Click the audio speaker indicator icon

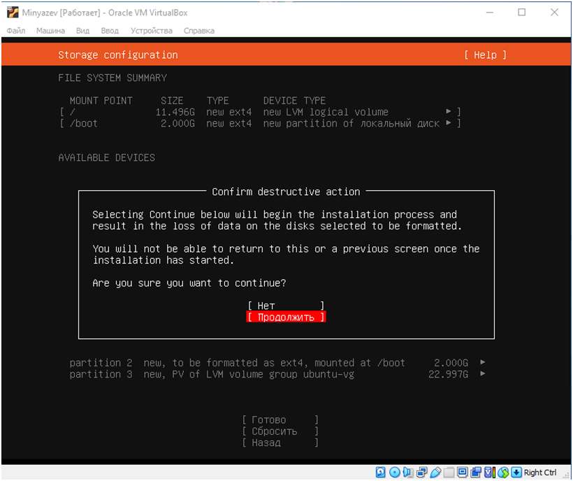coord(408,472)
